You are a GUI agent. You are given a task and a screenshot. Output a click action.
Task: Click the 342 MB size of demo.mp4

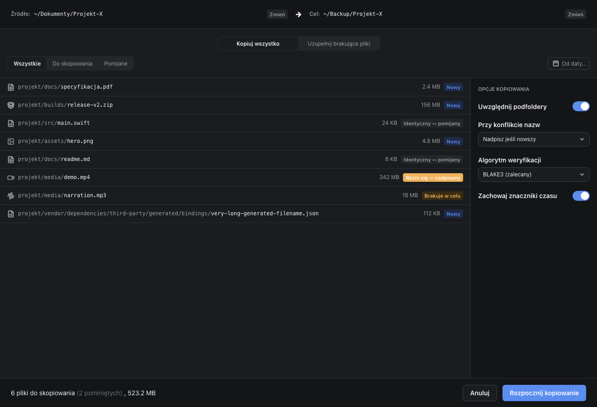tap(389, 177)
